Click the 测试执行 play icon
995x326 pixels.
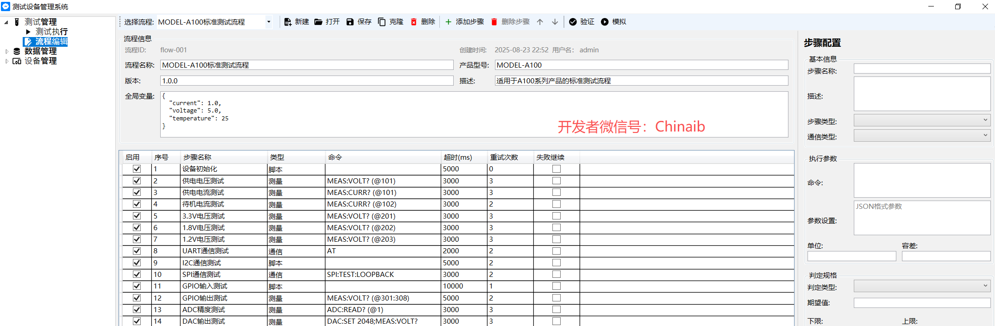(x=28, y=31)
